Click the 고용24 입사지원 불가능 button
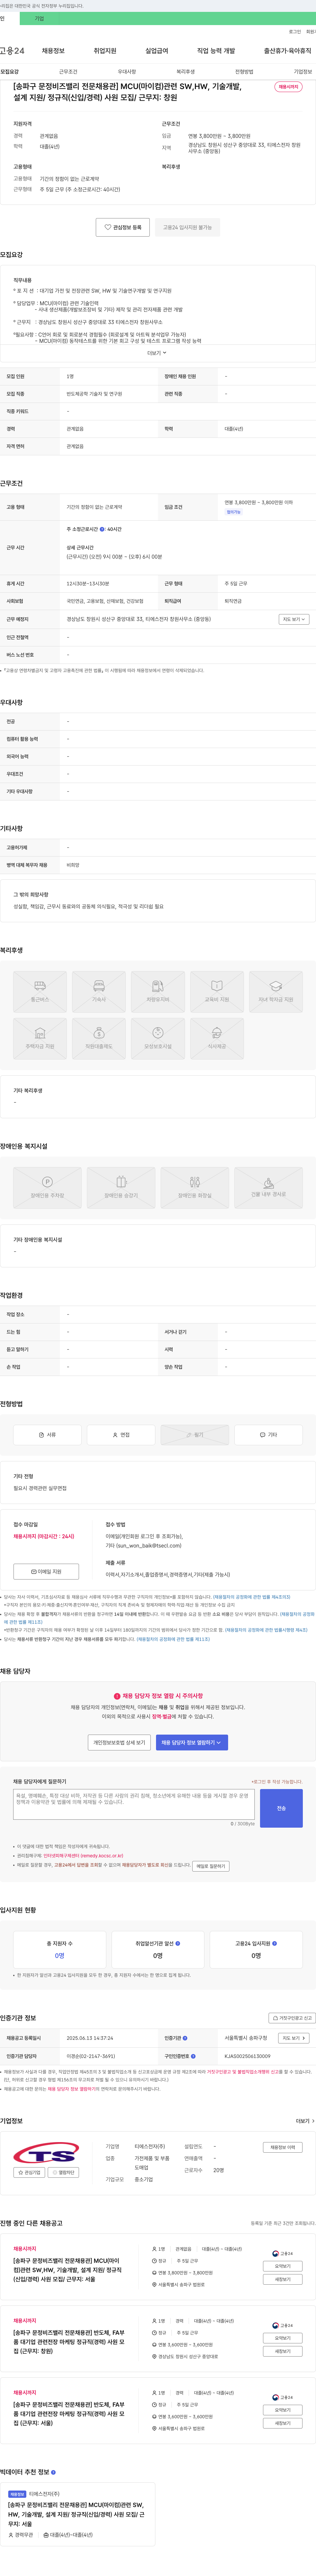 pos(187,227)
